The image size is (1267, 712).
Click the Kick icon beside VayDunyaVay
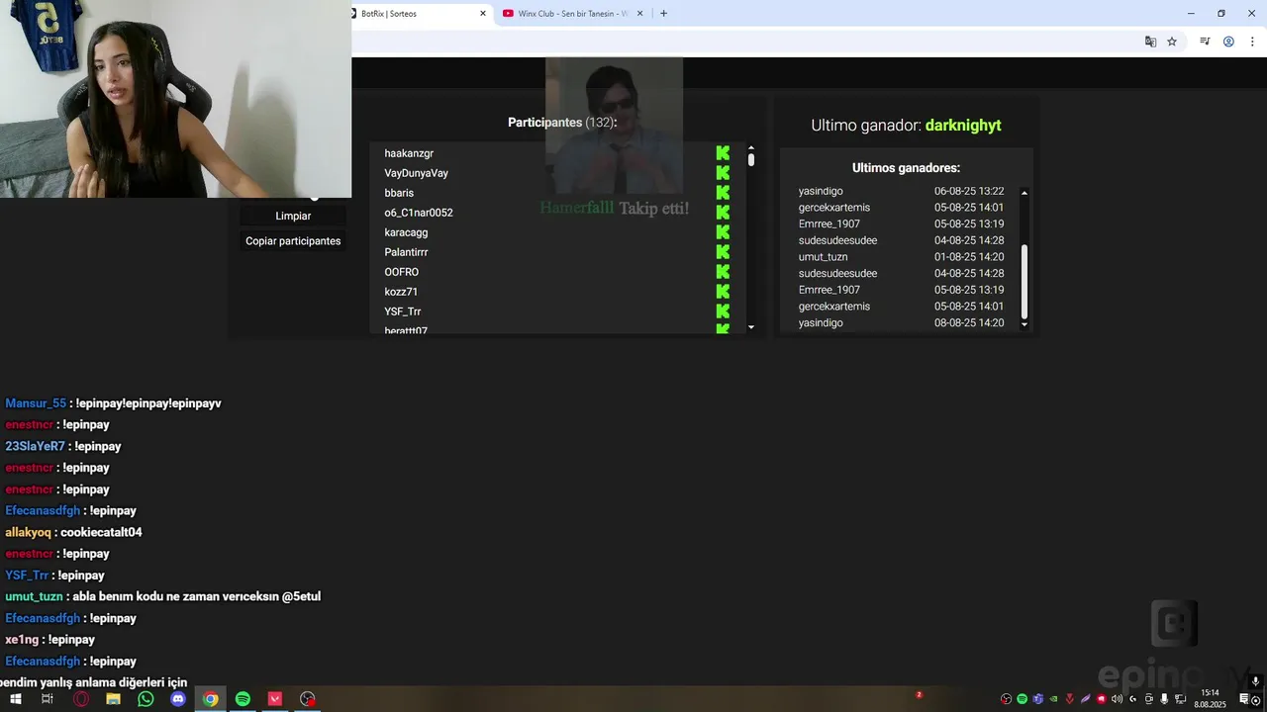point(723,173)
